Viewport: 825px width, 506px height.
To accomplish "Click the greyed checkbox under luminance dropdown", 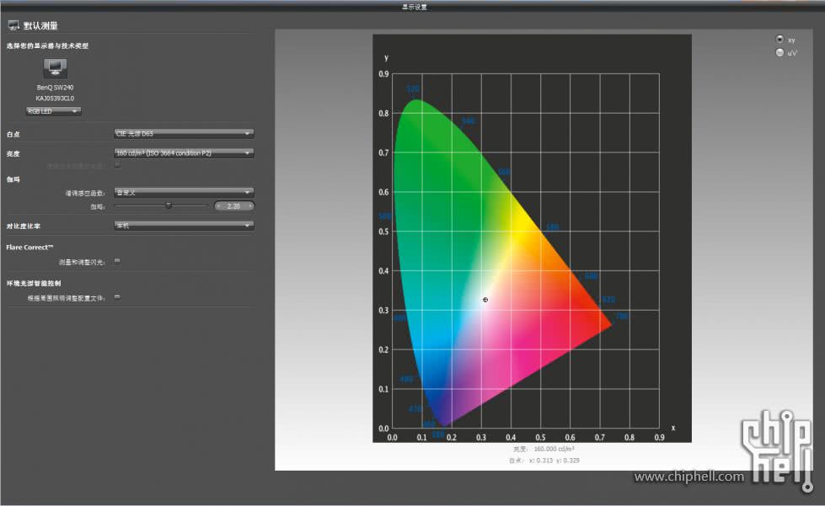I will click(x=117, y=165).
